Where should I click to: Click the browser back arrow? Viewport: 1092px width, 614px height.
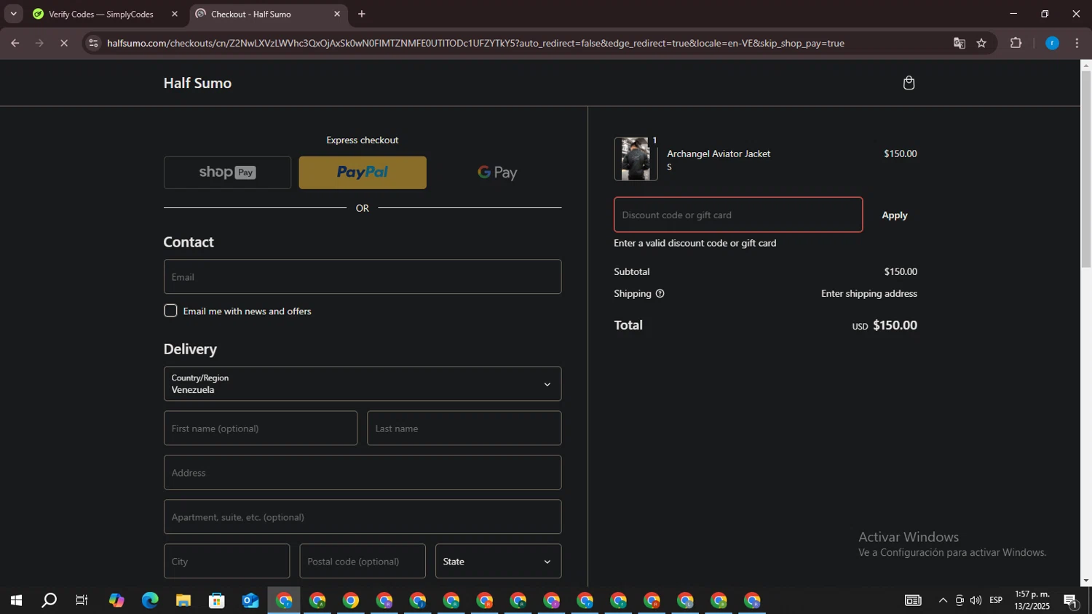15,43
